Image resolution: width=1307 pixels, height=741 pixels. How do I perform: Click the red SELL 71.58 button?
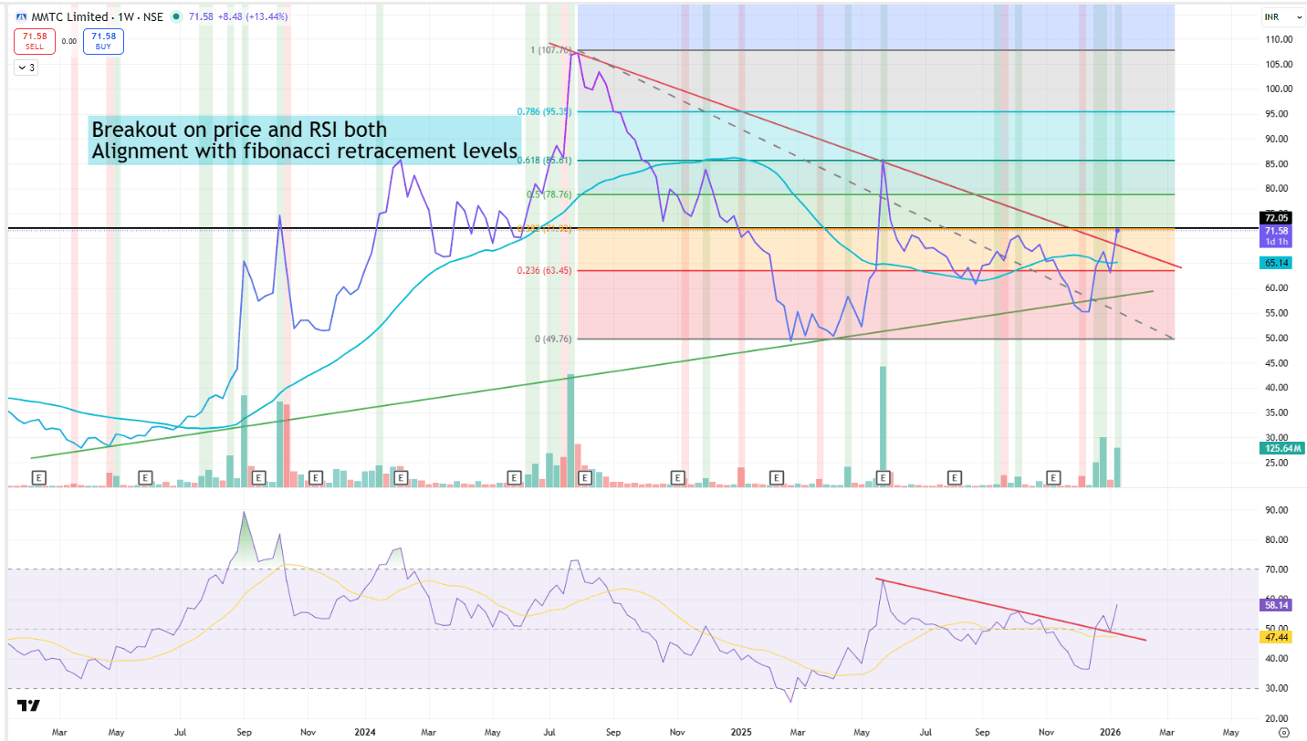coord(34,41)
